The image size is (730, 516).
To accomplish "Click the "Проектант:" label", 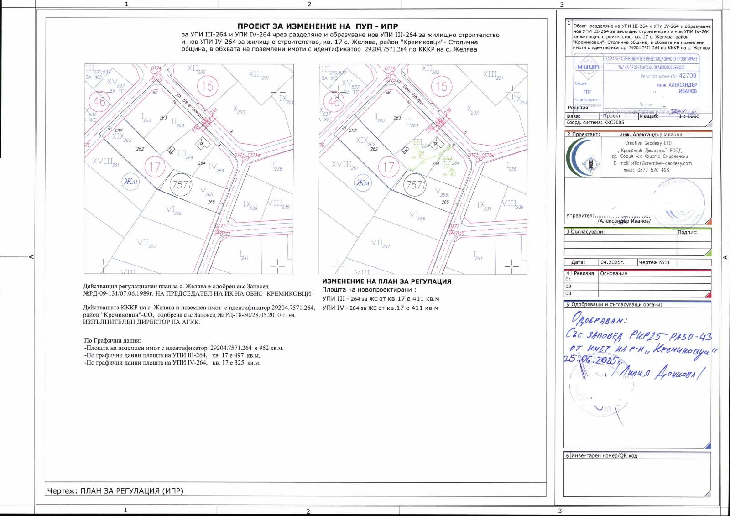I will (586, 135).
